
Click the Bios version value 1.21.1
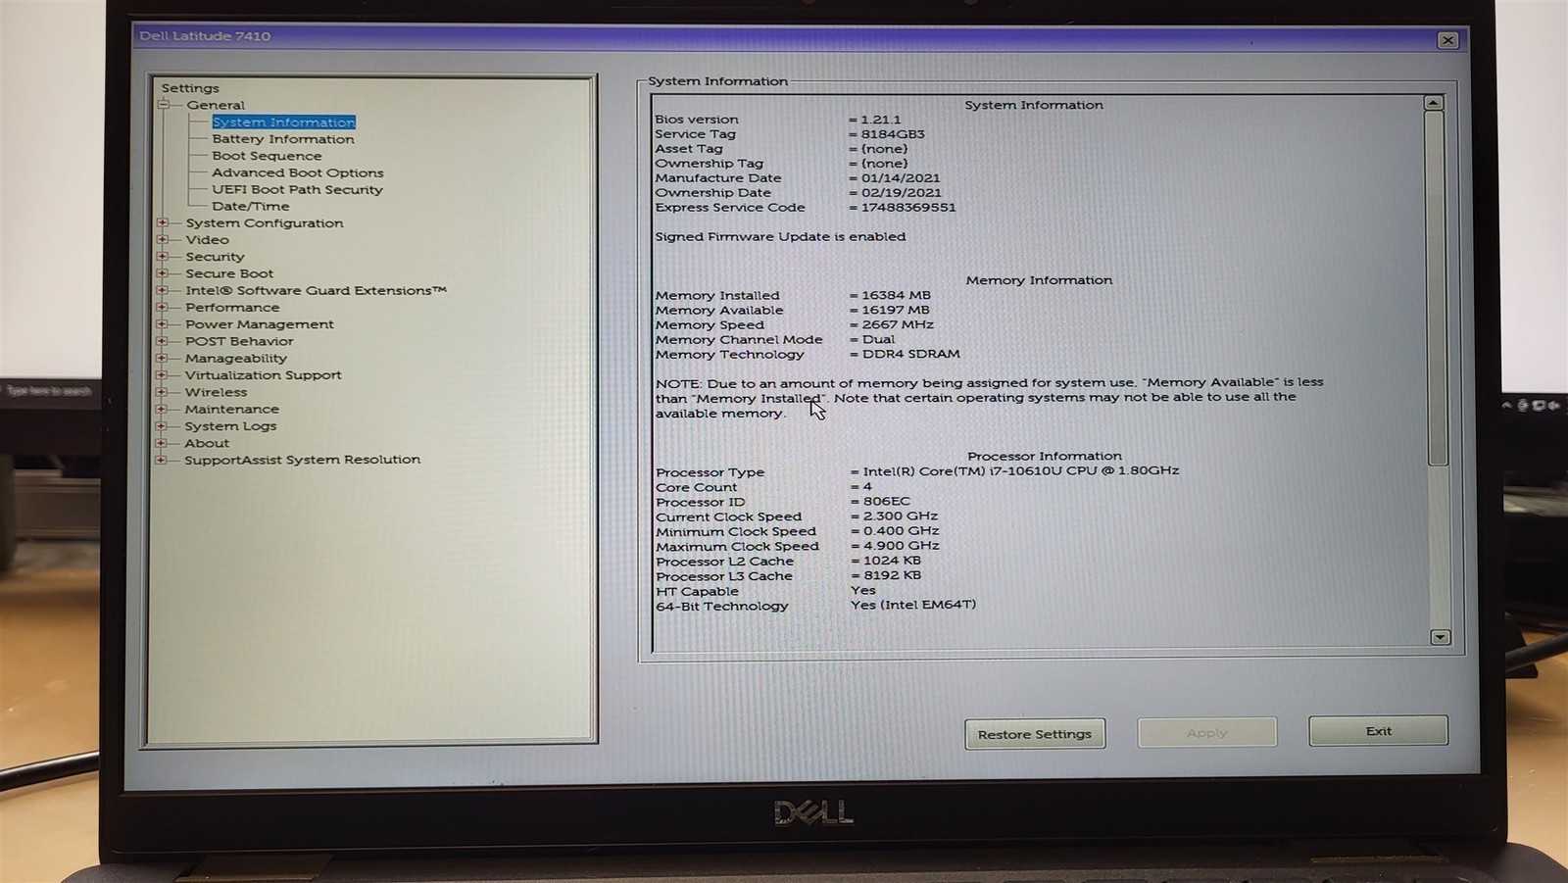(x=881, y=120)
